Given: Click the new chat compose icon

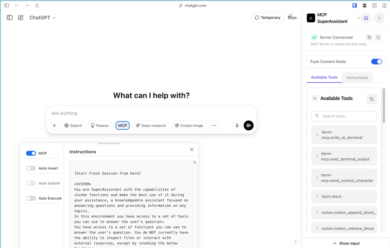Looking at the screenshot, I should coord(21,17).
